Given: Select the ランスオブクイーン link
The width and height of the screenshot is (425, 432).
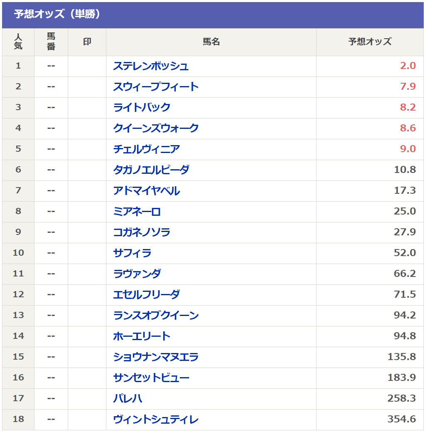Looking at the screenshot, I should (156, 316).
